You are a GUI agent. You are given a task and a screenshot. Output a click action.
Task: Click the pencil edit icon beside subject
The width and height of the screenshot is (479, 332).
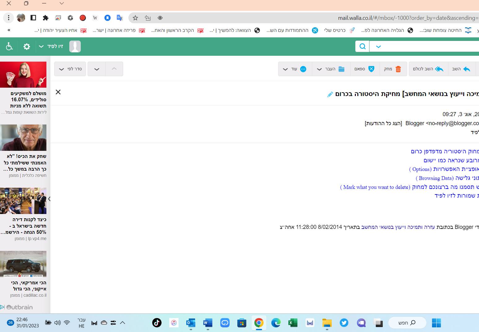330,94
